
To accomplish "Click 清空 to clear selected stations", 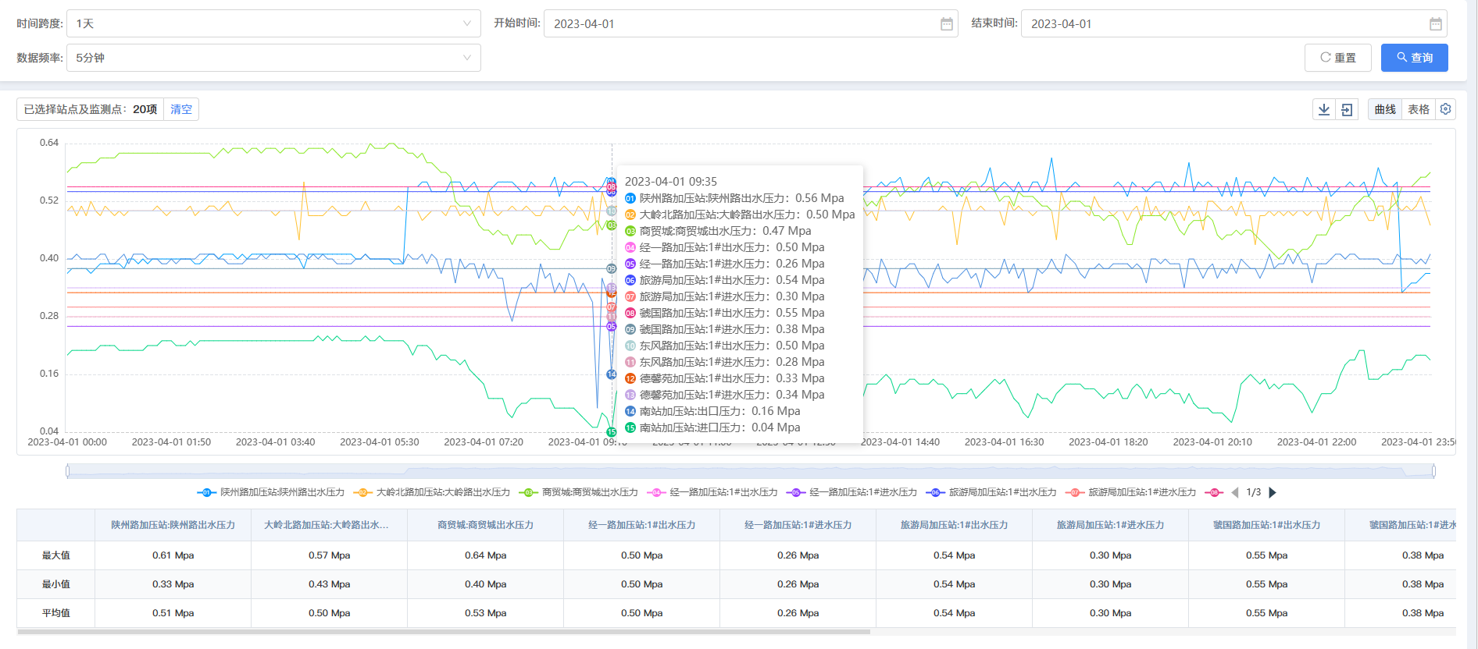I will [181, 109].
